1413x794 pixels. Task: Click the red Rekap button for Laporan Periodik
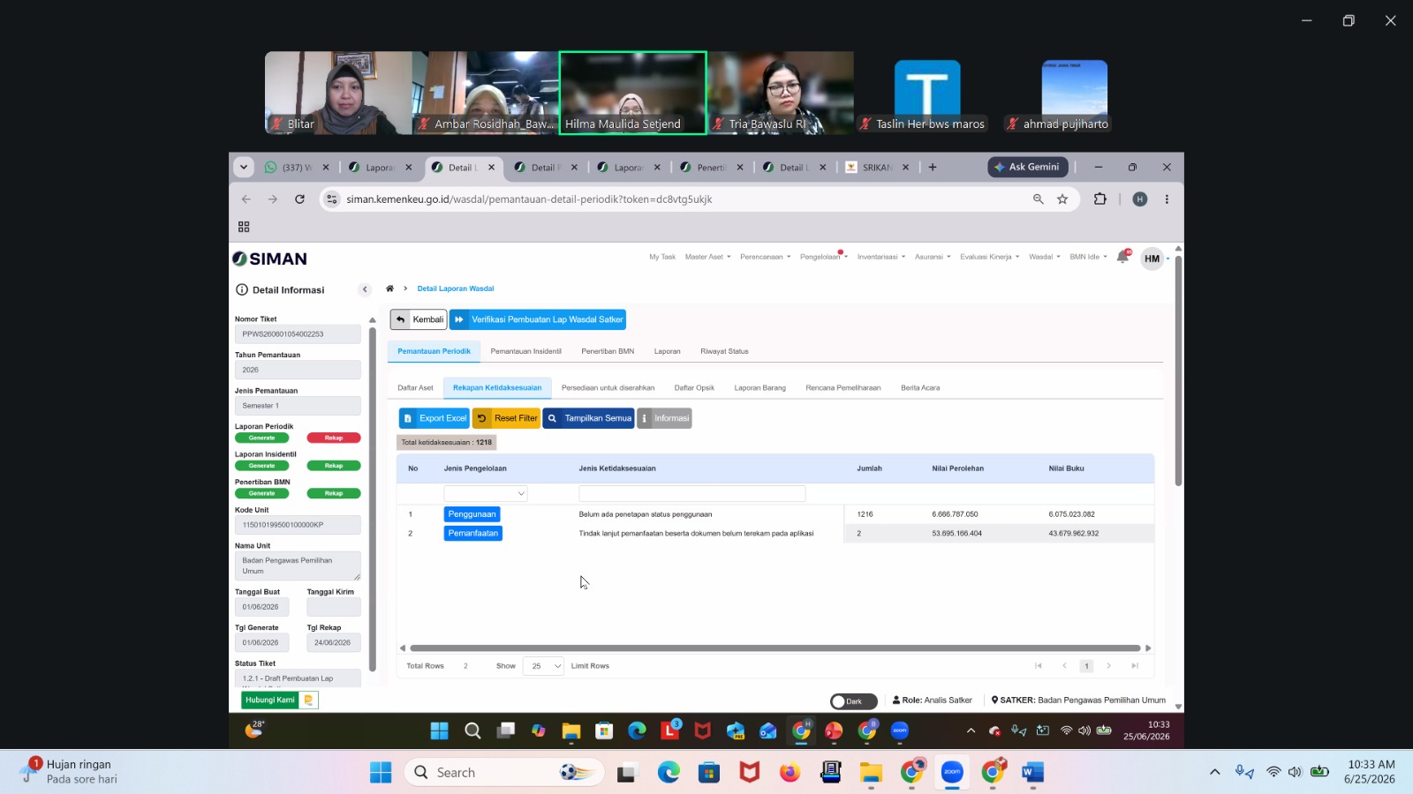pyautogui.click(x=334, y=438)
